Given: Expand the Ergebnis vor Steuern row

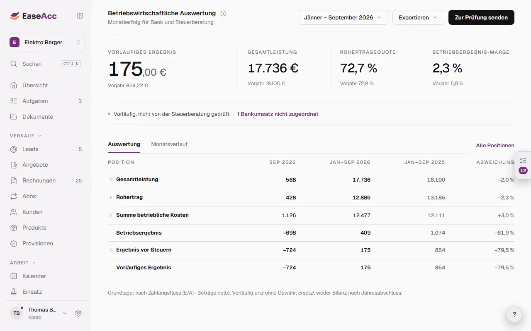Looking at the screenshot, I should click(111, 250).
